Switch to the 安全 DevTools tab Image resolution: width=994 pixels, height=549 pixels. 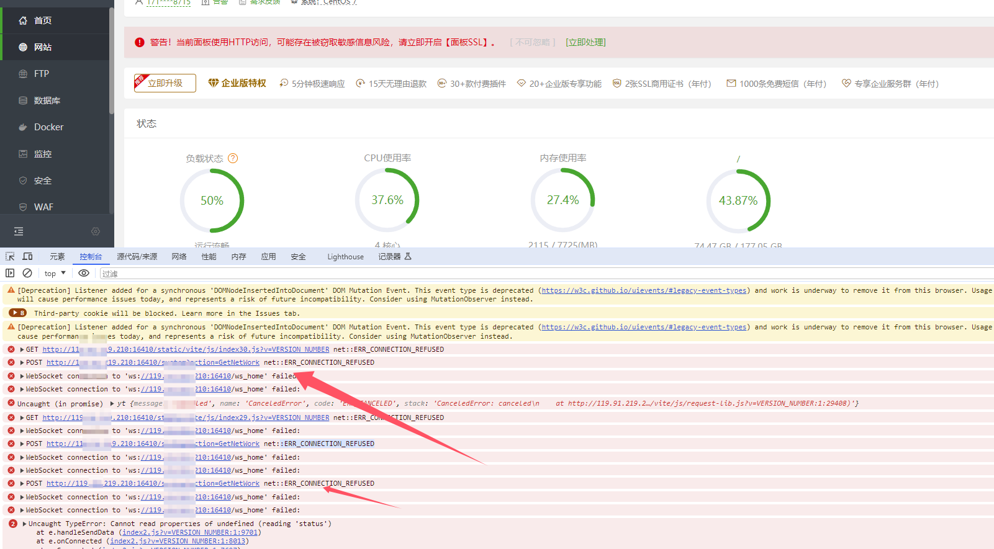point(299,256)
